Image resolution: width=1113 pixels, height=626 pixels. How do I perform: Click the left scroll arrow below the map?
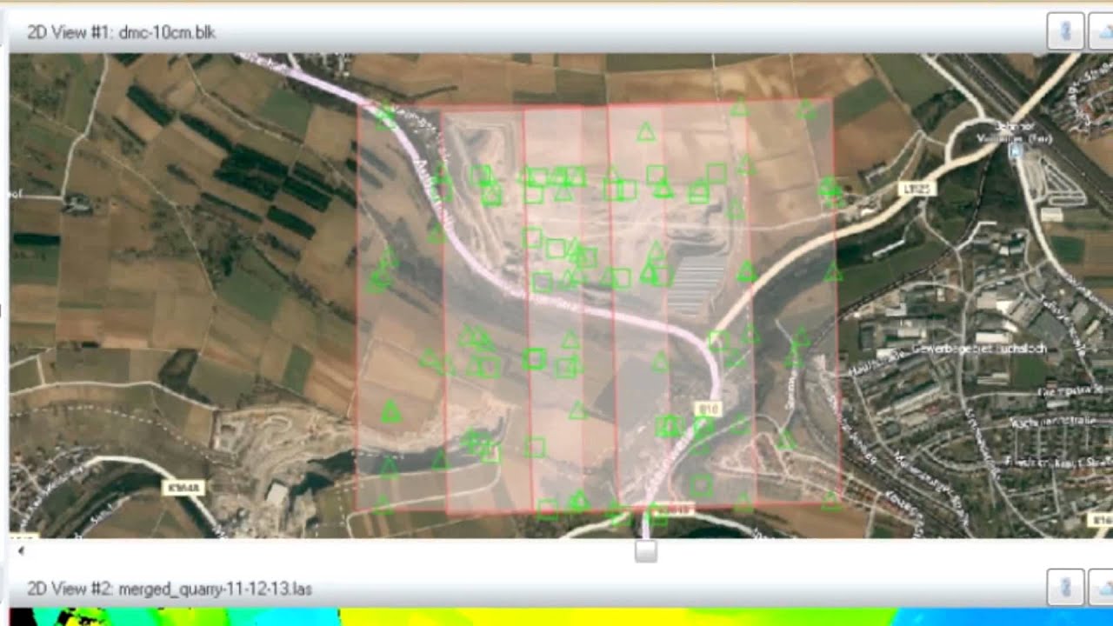coord(21,549)
